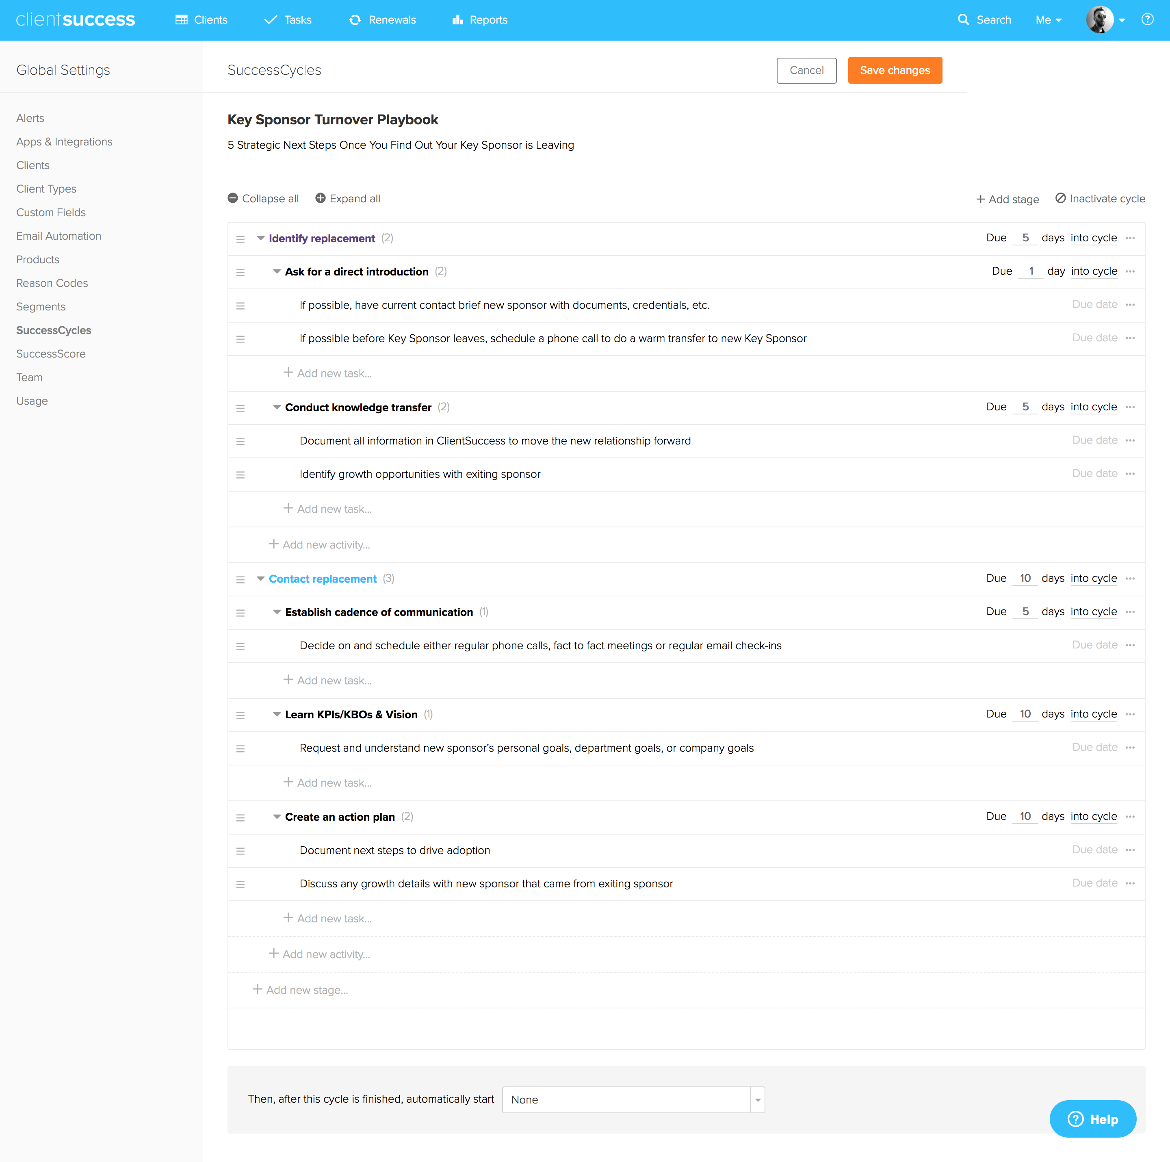Click the Inactivate cycle icon
The height and width of the screenshot is (1162, 1170).
(1060, 198)
